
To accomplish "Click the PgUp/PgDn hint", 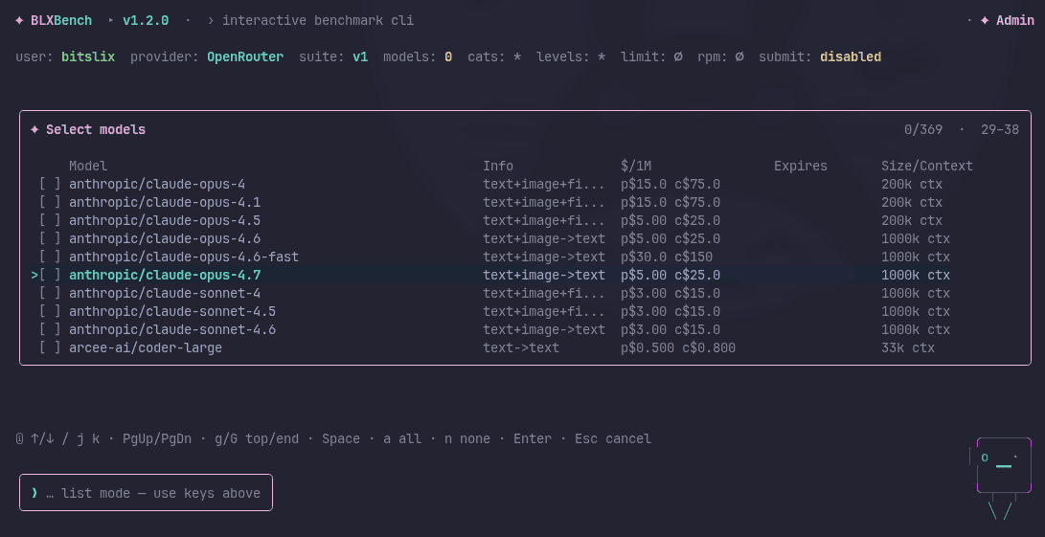I will [157, 439].
